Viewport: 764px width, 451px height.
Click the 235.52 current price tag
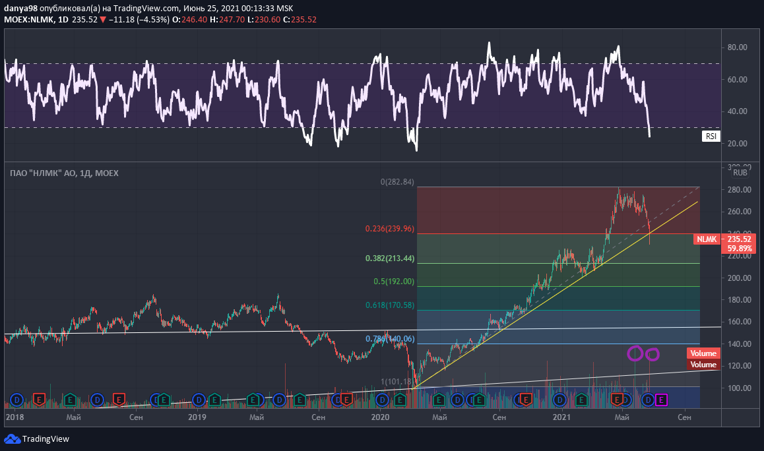739,239
